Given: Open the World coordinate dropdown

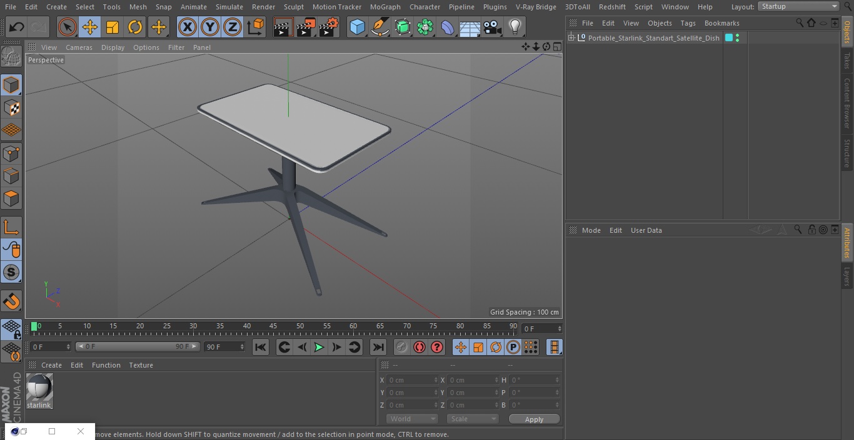Looking at the screenshot, I should pos(411,419).
